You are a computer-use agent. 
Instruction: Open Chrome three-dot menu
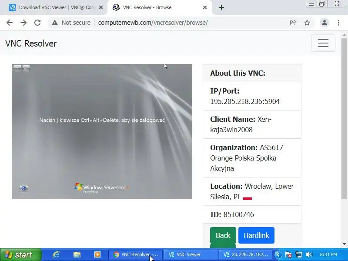pyautogui.click(x=338, y=23)
